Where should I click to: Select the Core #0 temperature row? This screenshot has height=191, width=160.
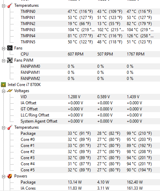click(90, 140)
